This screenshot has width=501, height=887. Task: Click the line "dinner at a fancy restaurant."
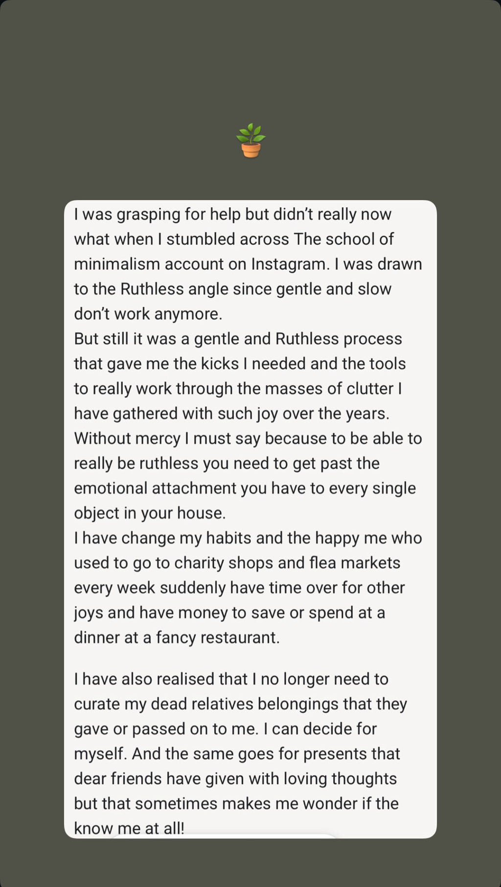(177, 637)
